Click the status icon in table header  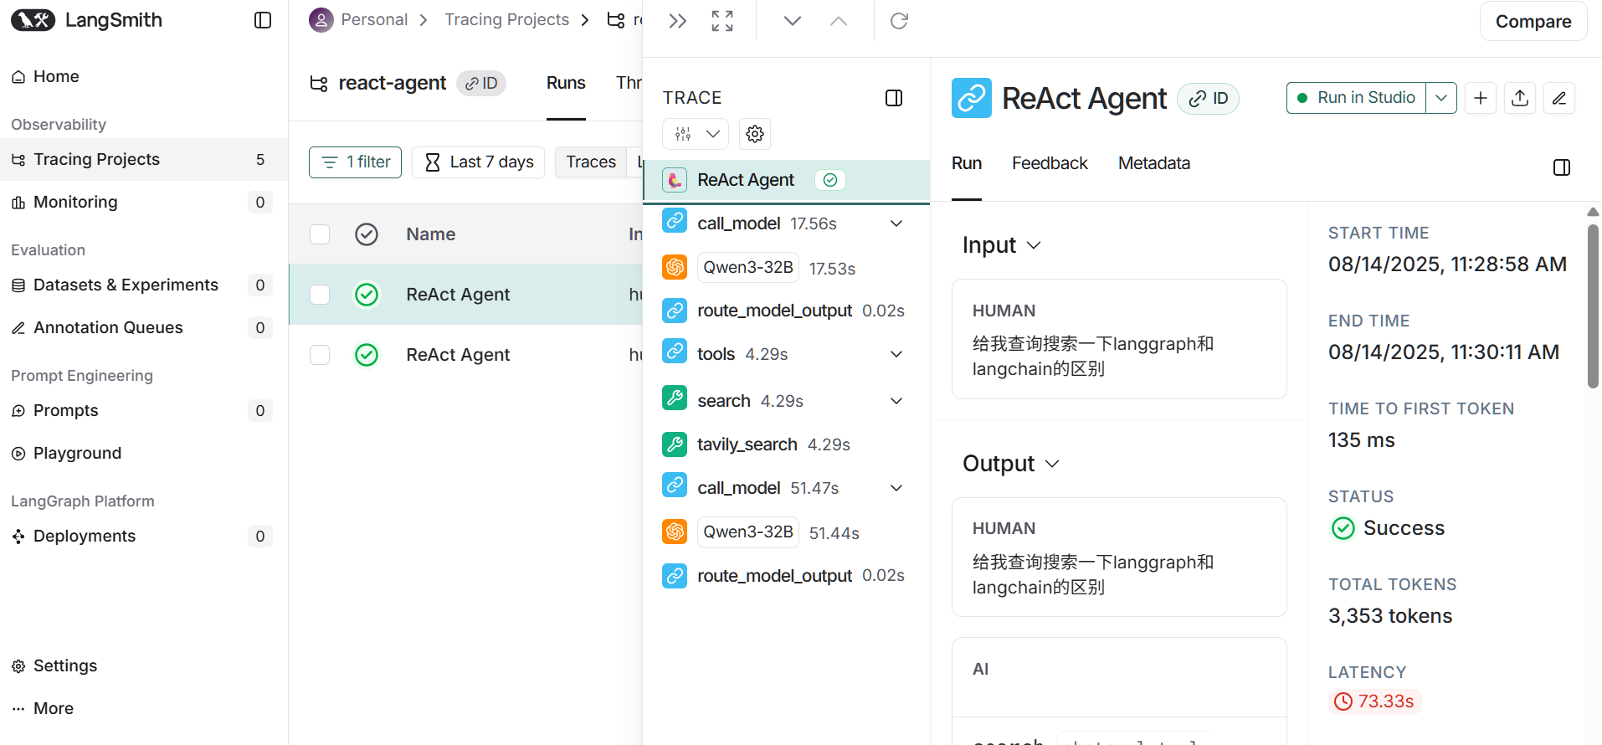[x=367, y=234]
